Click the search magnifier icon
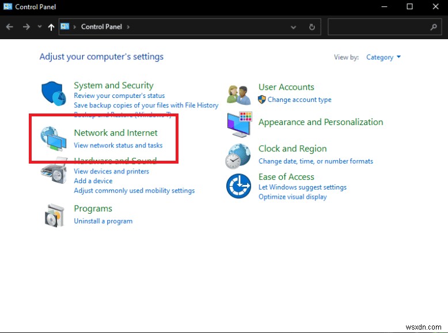448x333 pixels. click(x=434, y=27)
